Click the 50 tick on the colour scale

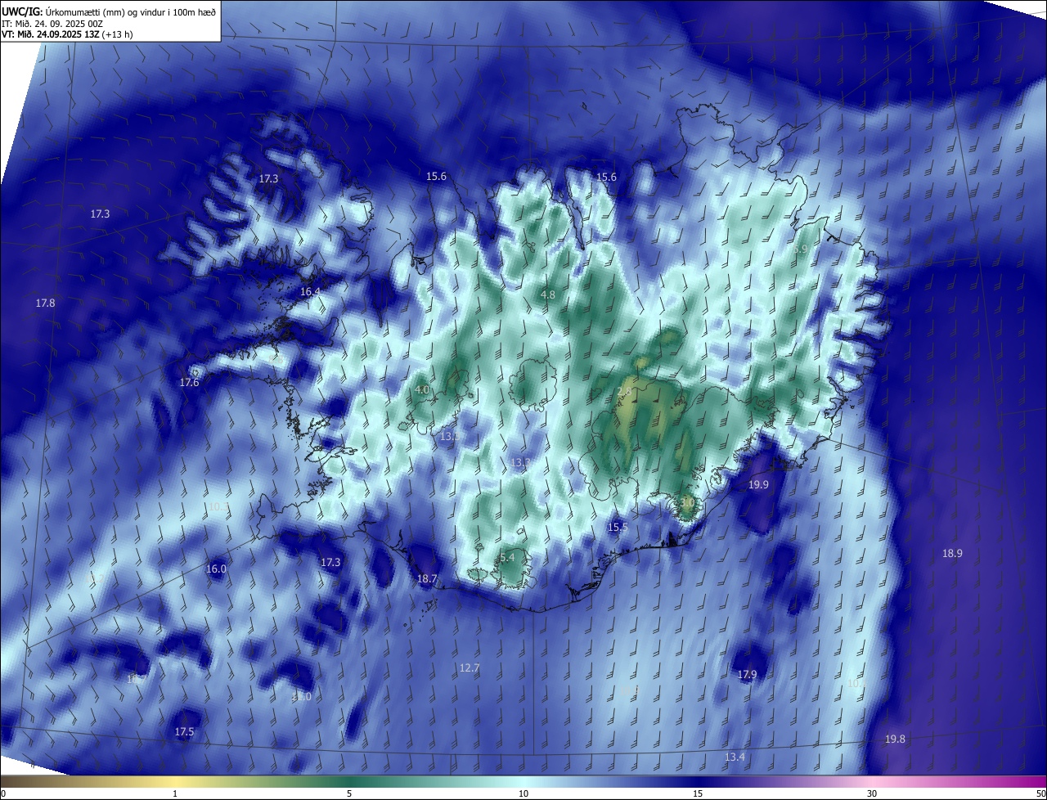coord(1040,794)
